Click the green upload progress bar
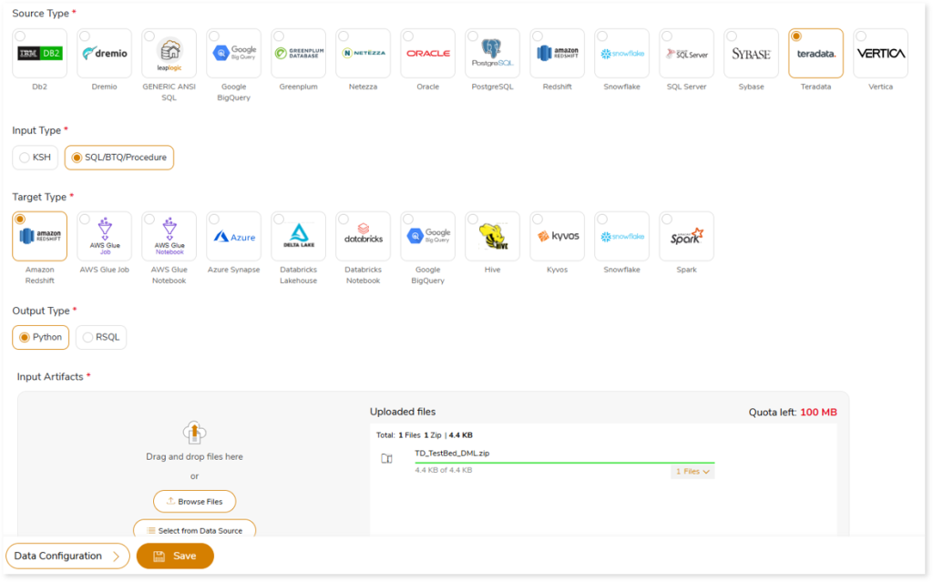The height and width of the screenshot is (582, 933). pos(564,463)
